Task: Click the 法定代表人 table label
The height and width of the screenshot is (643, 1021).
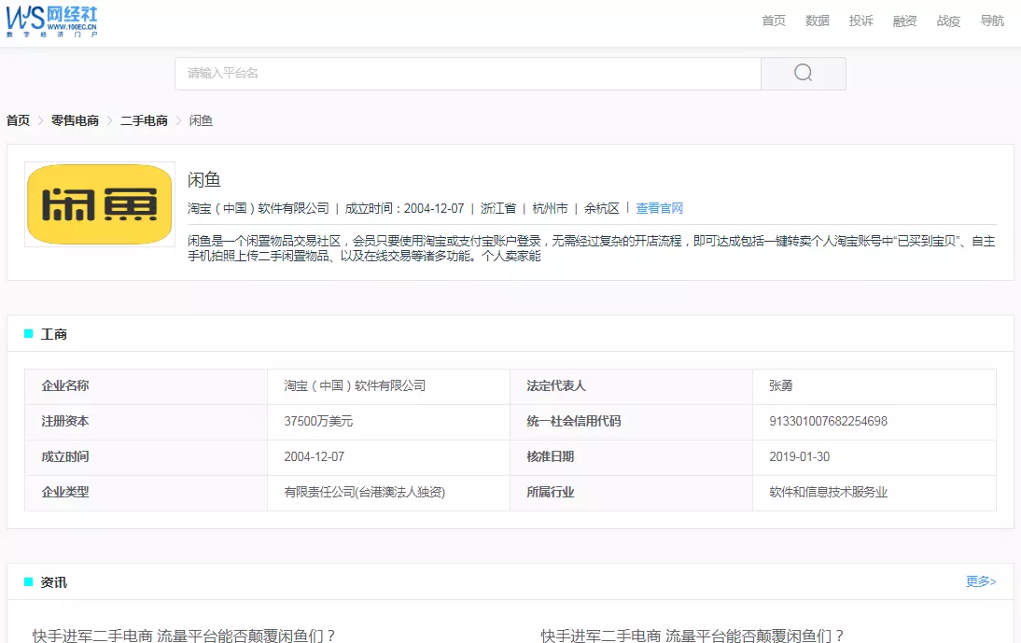Action: point(556,386)
